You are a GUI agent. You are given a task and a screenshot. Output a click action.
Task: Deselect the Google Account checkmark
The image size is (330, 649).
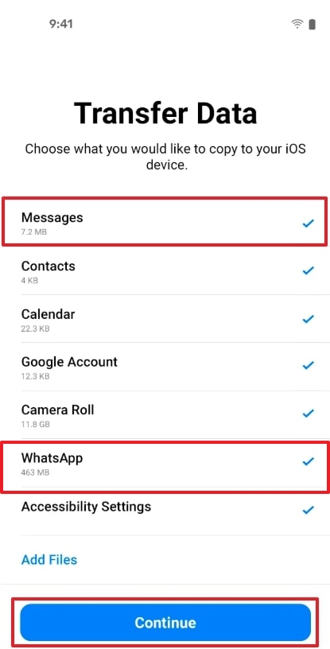pos(308,366)
